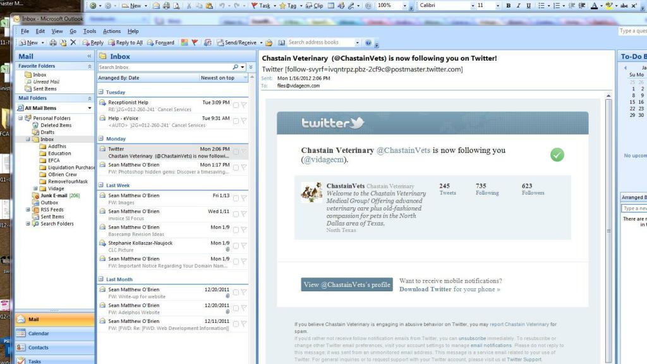Click the Download Twitter link
Screen dimensions: 647x364
[x=425, y=289]
